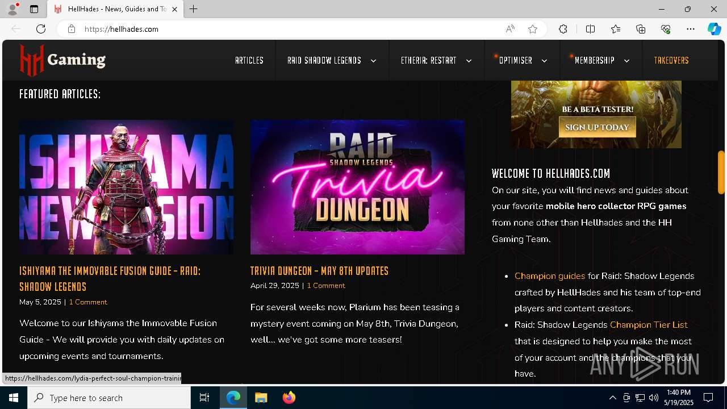Open Trivia Dungeon May 8th Updates title

(319, 270)
